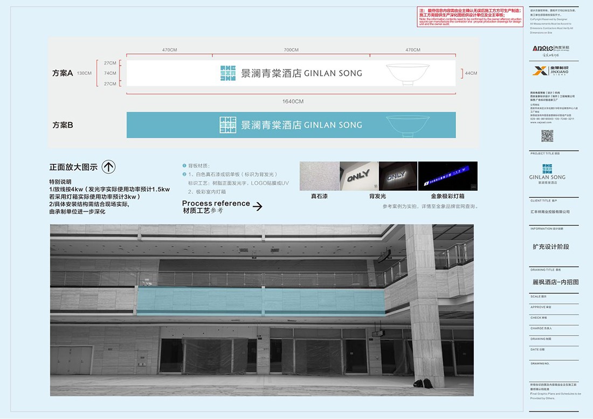
Task: Click the right arrow beside Process reference
Action: tap(258, 206)
